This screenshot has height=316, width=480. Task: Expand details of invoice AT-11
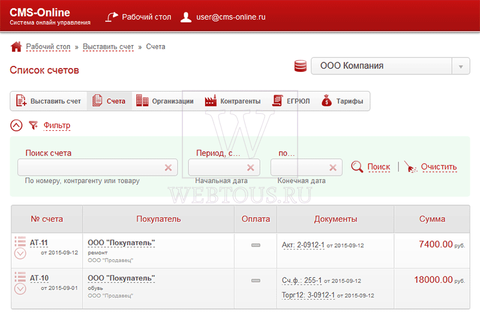tap(20, 253)
